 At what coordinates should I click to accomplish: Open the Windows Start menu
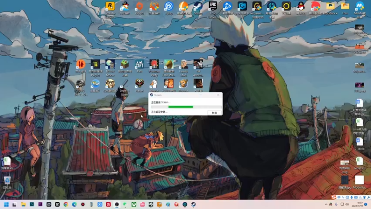[x=6, y=204]
